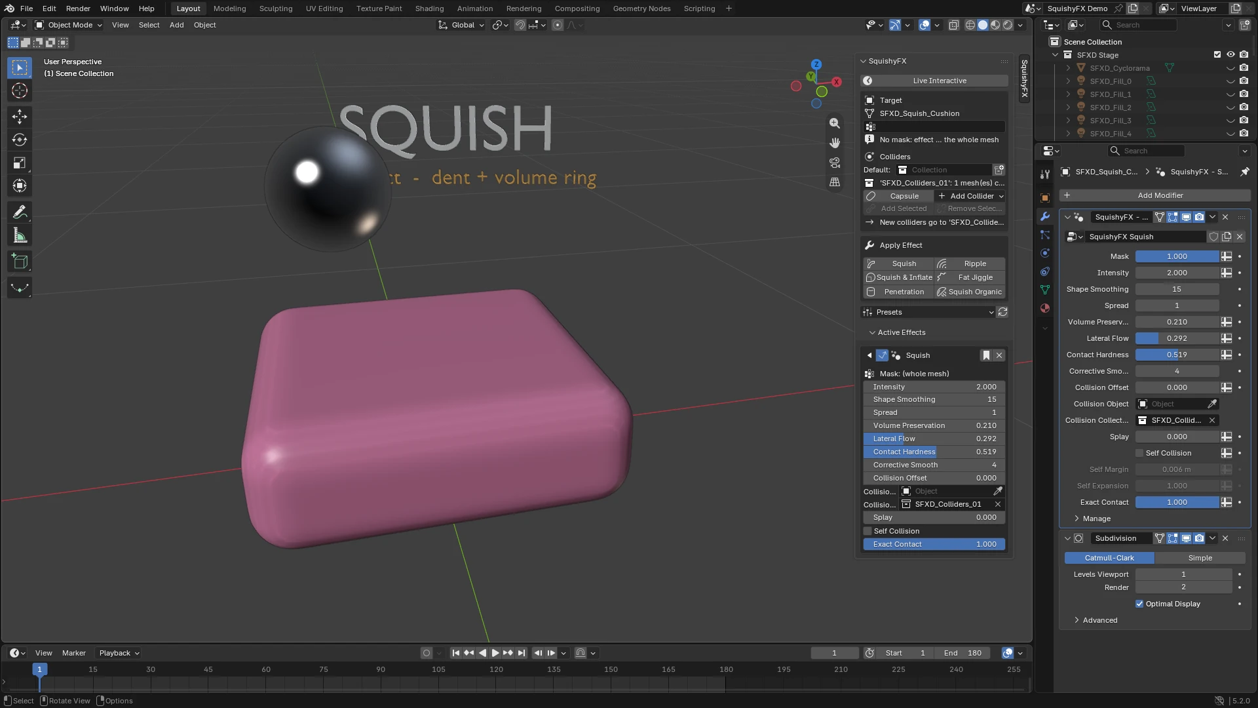1258x708 pixels.
Task: Select the Transform tool
Action: coord(20,186)
